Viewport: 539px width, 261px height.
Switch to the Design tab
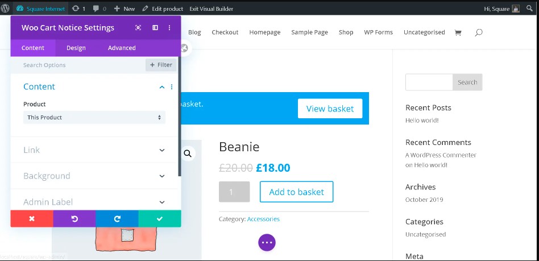[76, 48]
